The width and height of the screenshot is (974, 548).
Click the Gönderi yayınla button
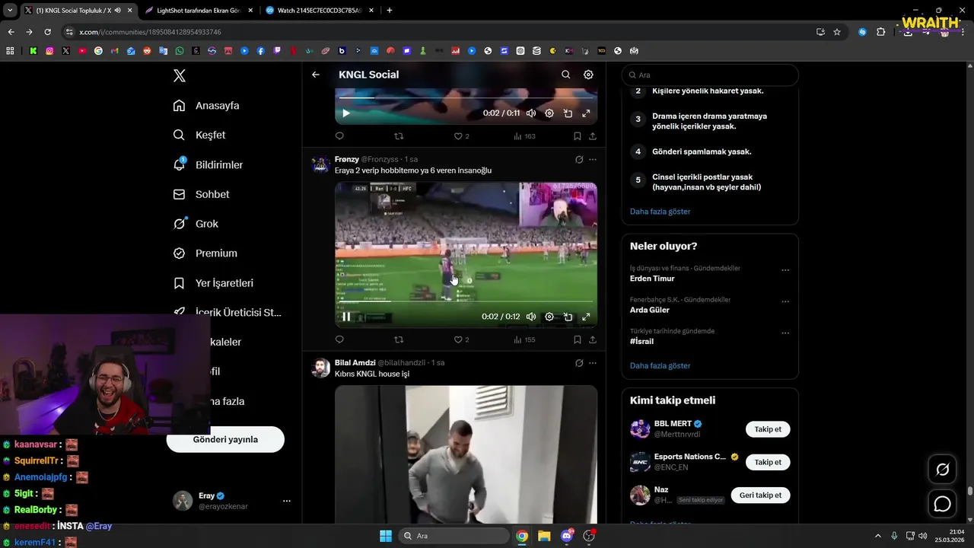(225, 439)
